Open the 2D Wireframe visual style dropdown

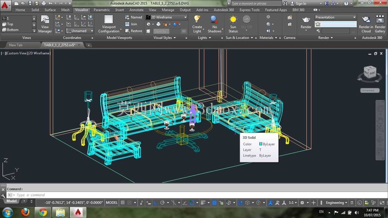pyautogui.click(x=166, y=17)
